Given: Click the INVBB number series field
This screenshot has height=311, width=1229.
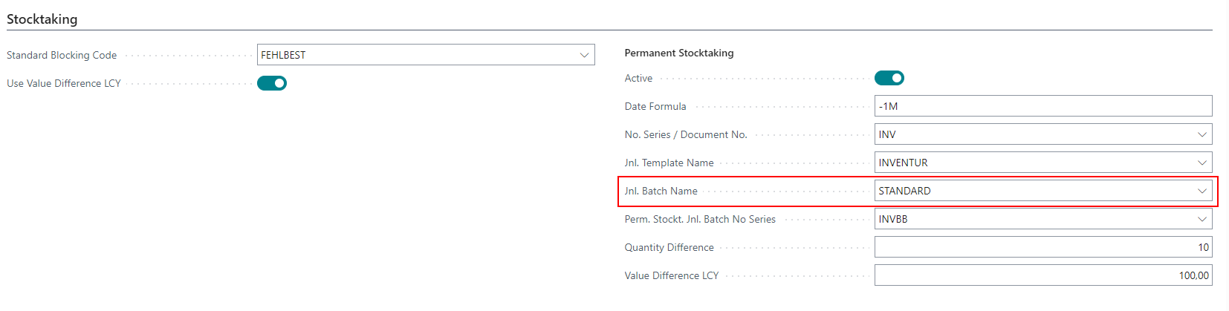Looking at the screenshot, I should pos(893,219).
